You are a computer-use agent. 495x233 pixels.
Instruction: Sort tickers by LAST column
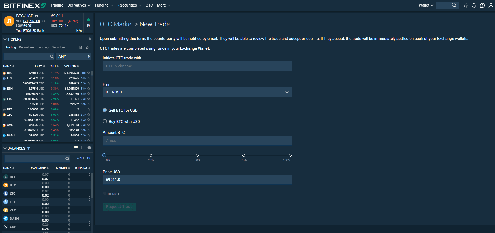click(x=40, y=66)
